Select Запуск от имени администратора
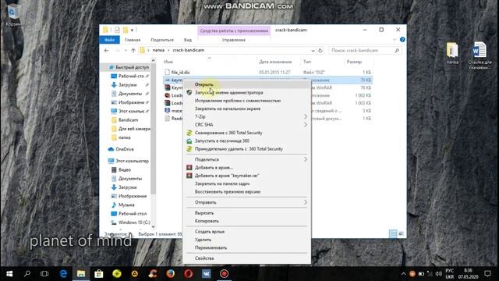This screenshot has width=499, height=281. click(228, 92)
